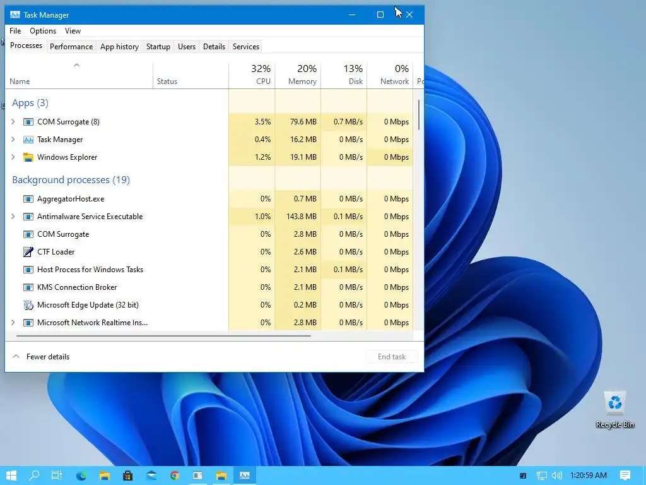Switch to the App history tab
Viewport: 646px width, 485px height.
(119, 47)
